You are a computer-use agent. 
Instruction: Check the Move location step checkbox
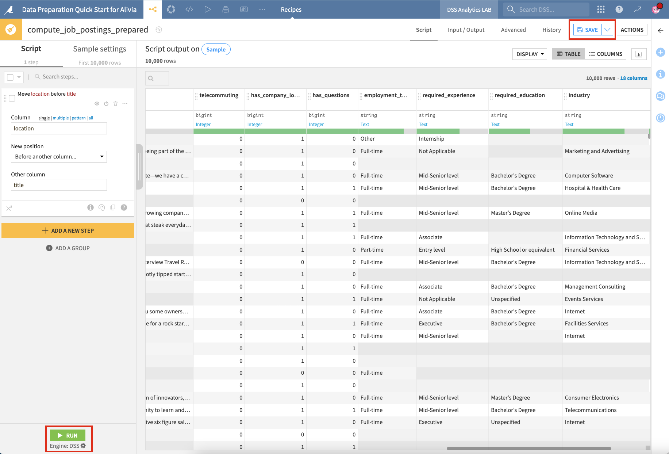(12, 98)
